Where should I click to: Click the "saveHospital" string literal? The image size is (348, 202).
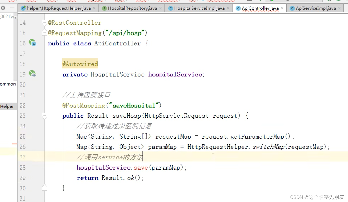click(134, 106)
